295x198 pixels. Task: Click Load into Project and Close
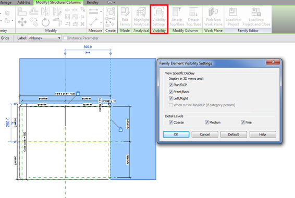[256, 17]
